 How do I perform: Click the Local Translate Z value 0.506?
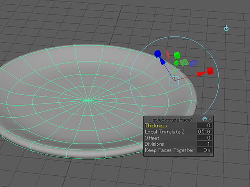click(x=204, y=132)
